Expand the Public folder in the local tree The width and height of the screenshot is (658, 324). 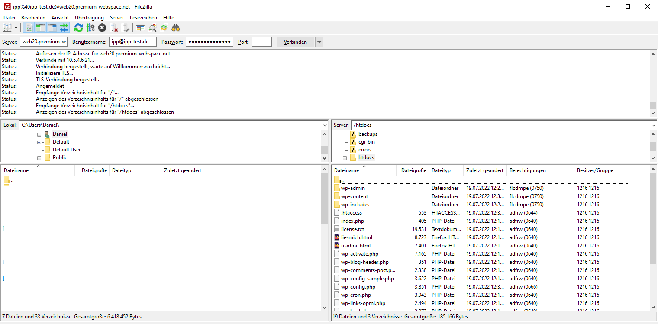tap(39, 158)
